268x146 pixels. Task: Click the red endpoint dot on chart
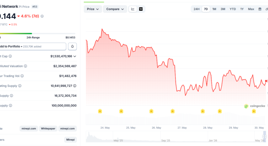266,81
